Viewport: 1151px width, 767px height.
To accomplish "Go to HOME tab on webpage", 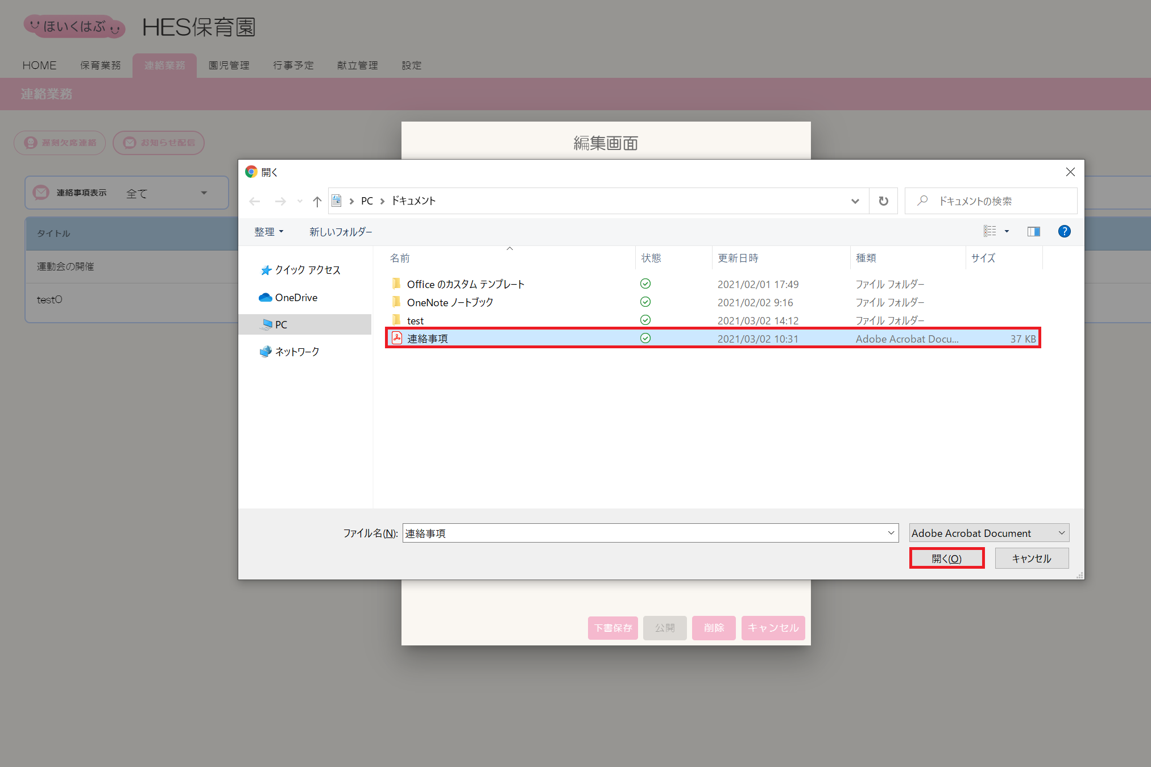I will [39, 65].
